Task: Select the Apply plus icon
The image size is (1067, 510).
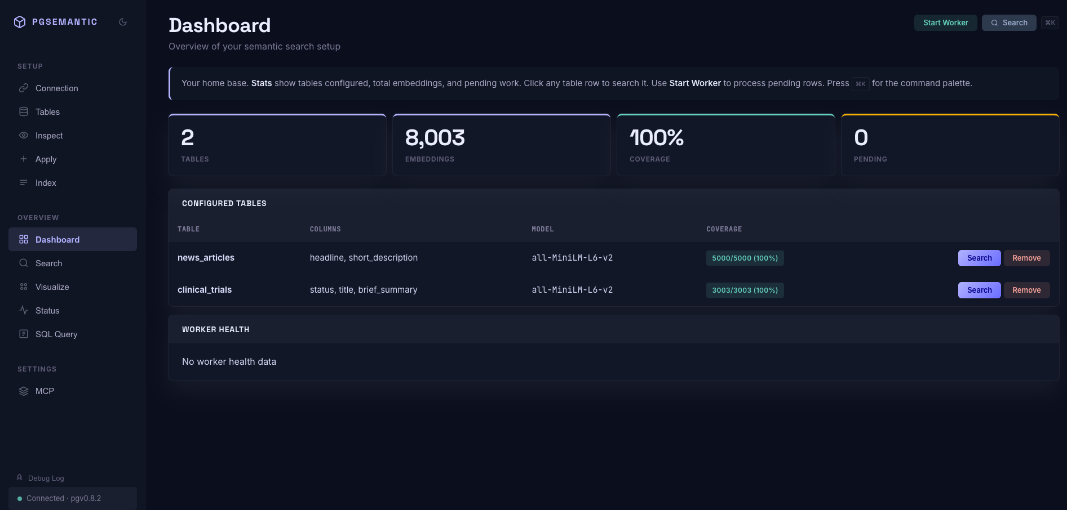Action: 24,159
